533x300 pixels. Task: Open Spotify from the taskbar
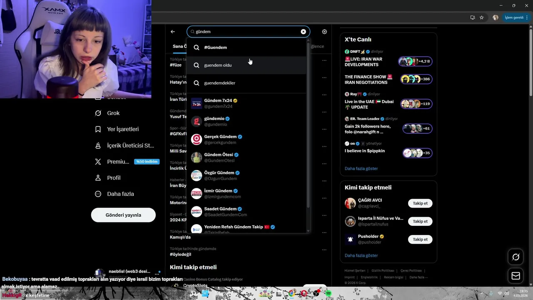(x=328, y=294)
